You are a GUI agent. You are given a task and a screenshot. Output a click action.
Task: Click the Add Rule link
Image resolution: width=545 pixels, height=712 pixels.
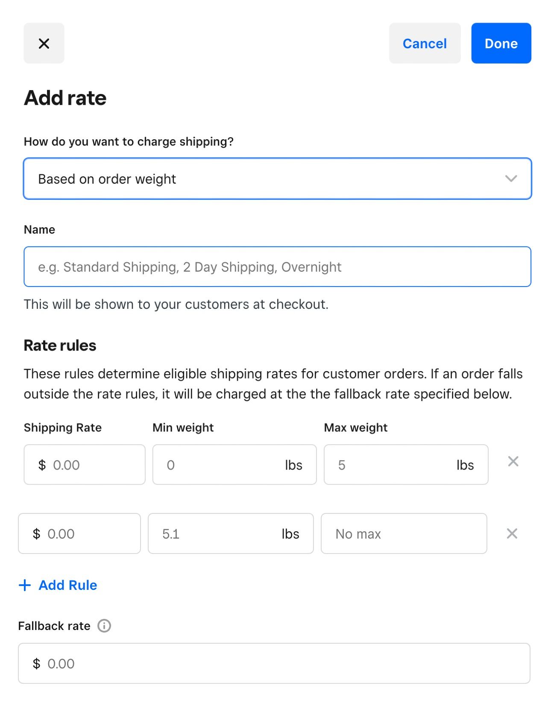[x=67, y=585]
